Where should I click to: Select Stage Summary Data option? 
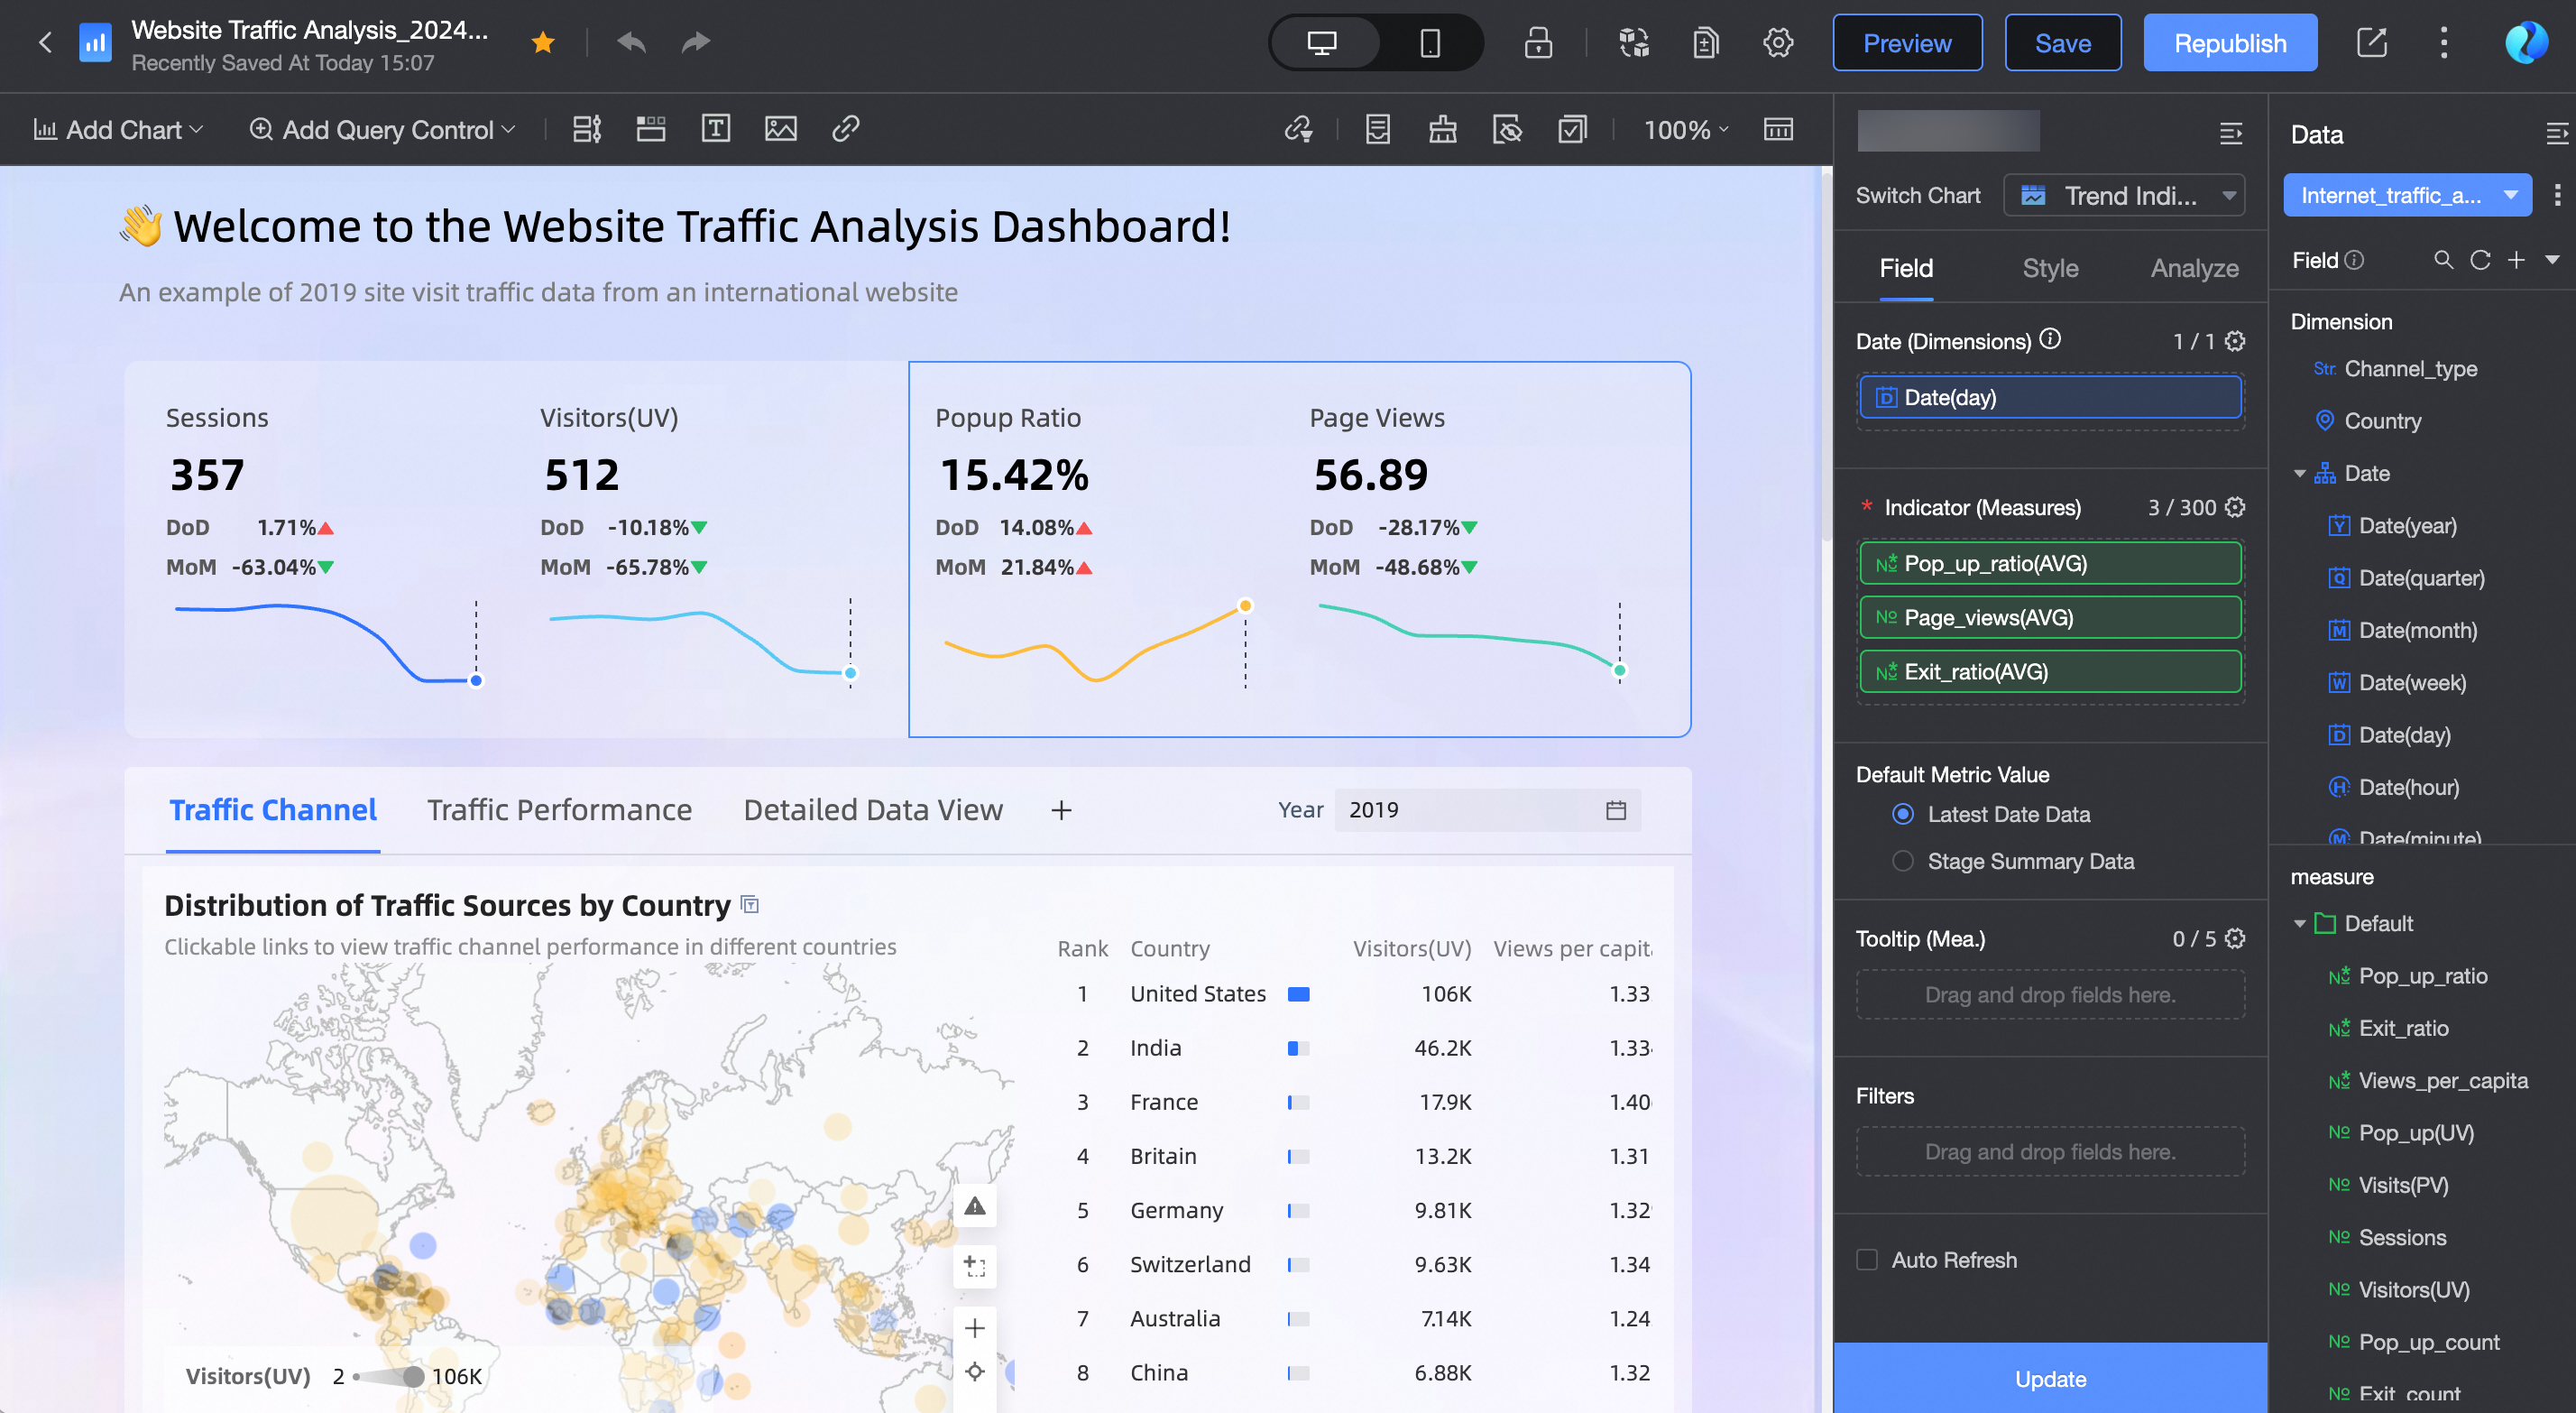pyautogui.click(x=1902, y=861)
